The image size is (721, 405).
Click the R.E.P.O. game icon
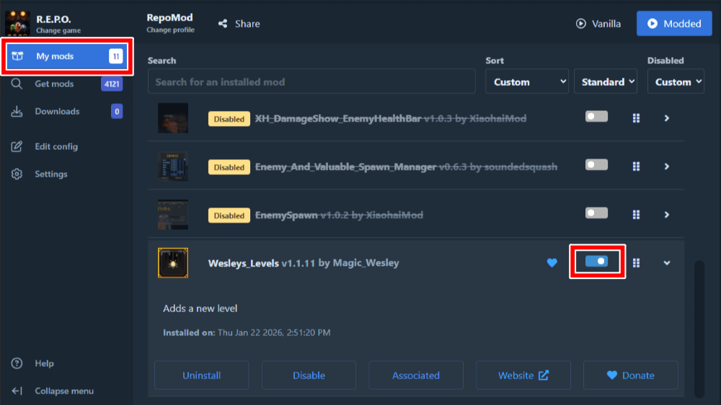(17, 24)
